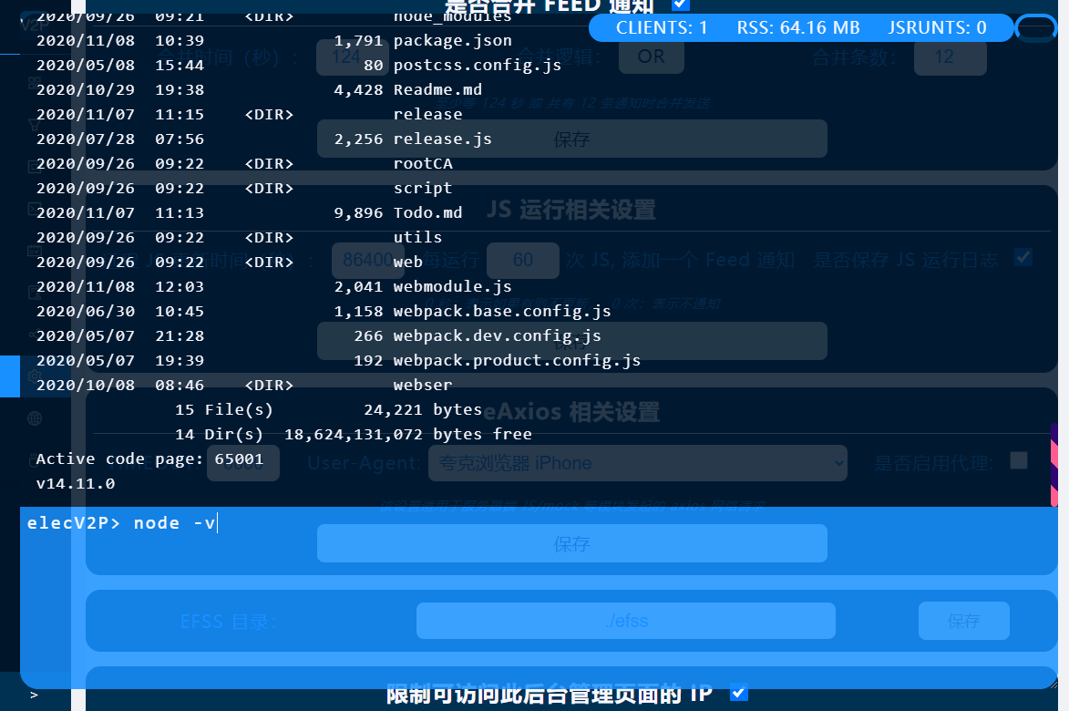The width and height of the screenshot is (1069, 711).
Task: Click the JS 运行相关设置 section heading
Action: (571, 210)
